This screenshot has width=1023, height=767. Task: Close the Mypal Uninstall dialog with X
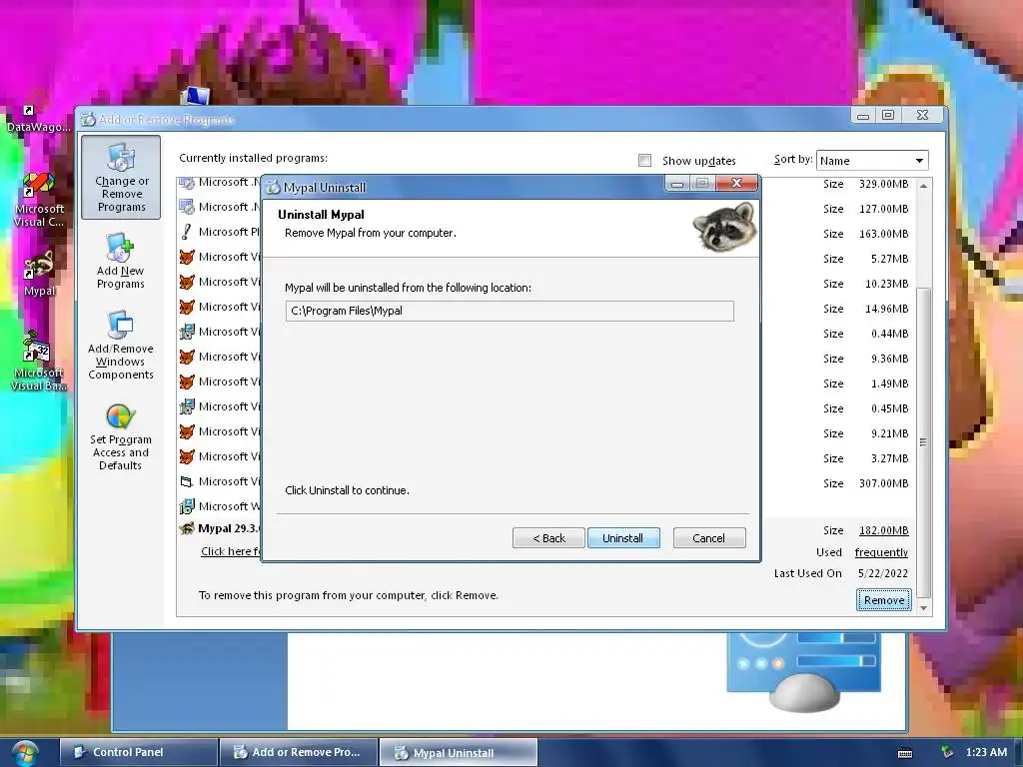pyautogui.click(x=736, y=184)
